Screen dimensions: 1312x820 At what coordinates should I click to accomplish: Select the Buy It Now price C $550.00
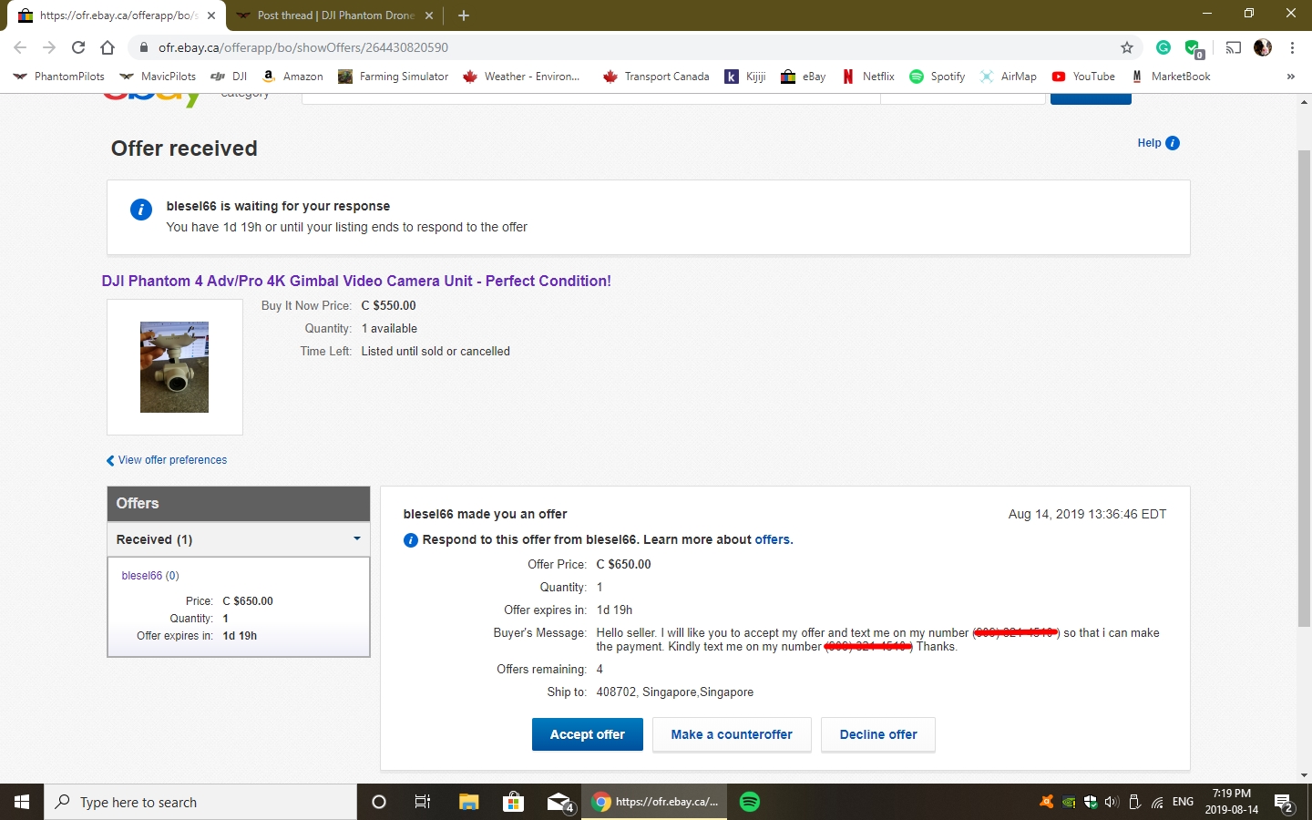tap(388, 305)
